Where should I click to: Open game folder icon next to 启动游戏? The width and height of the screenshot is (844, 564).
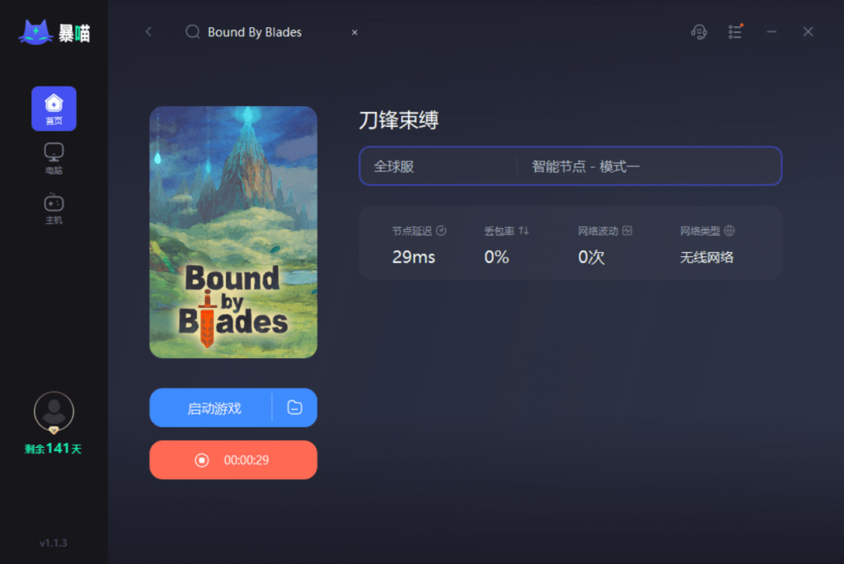click(295, 408)
